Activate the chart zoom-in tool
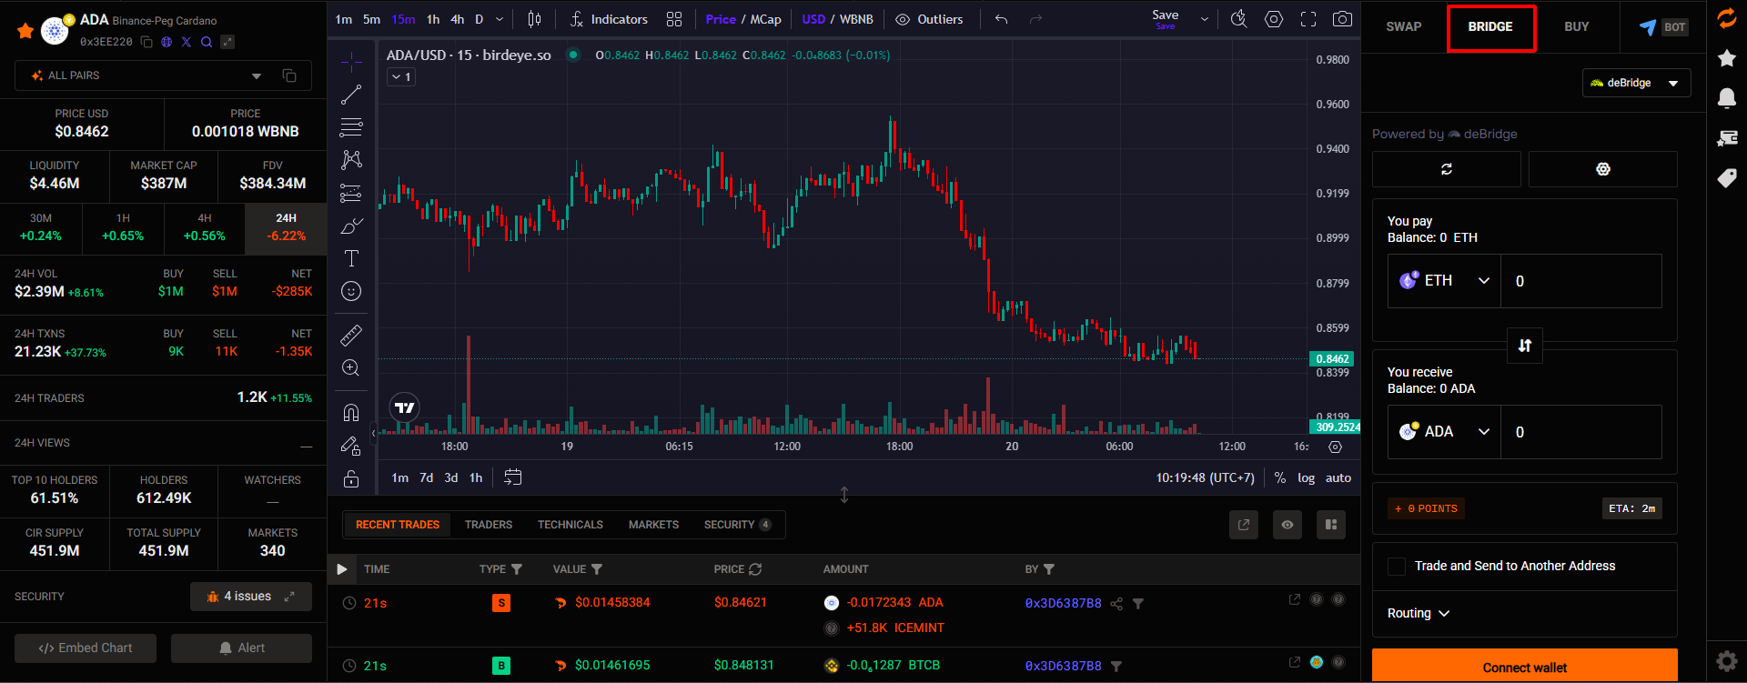The height and width of the screenshot is (683, 1747). (x=351, y=367)
